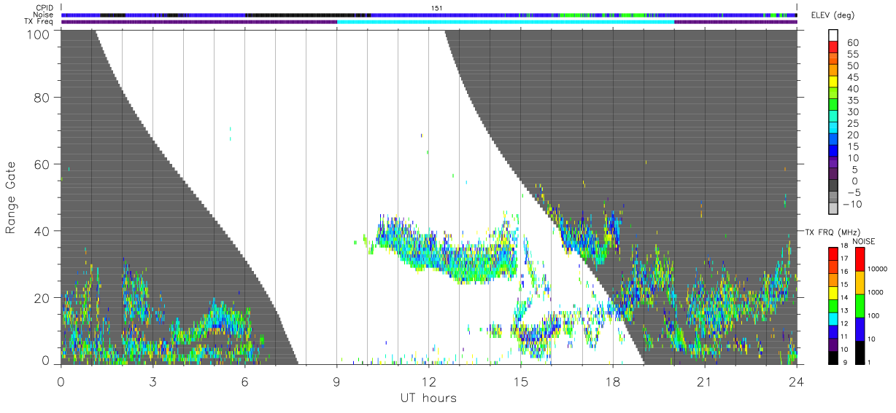The width and height of the screenshot is (896, 413).
Task: Click the 40 label on Range Gate axis
Action: (x=42, y=231)
